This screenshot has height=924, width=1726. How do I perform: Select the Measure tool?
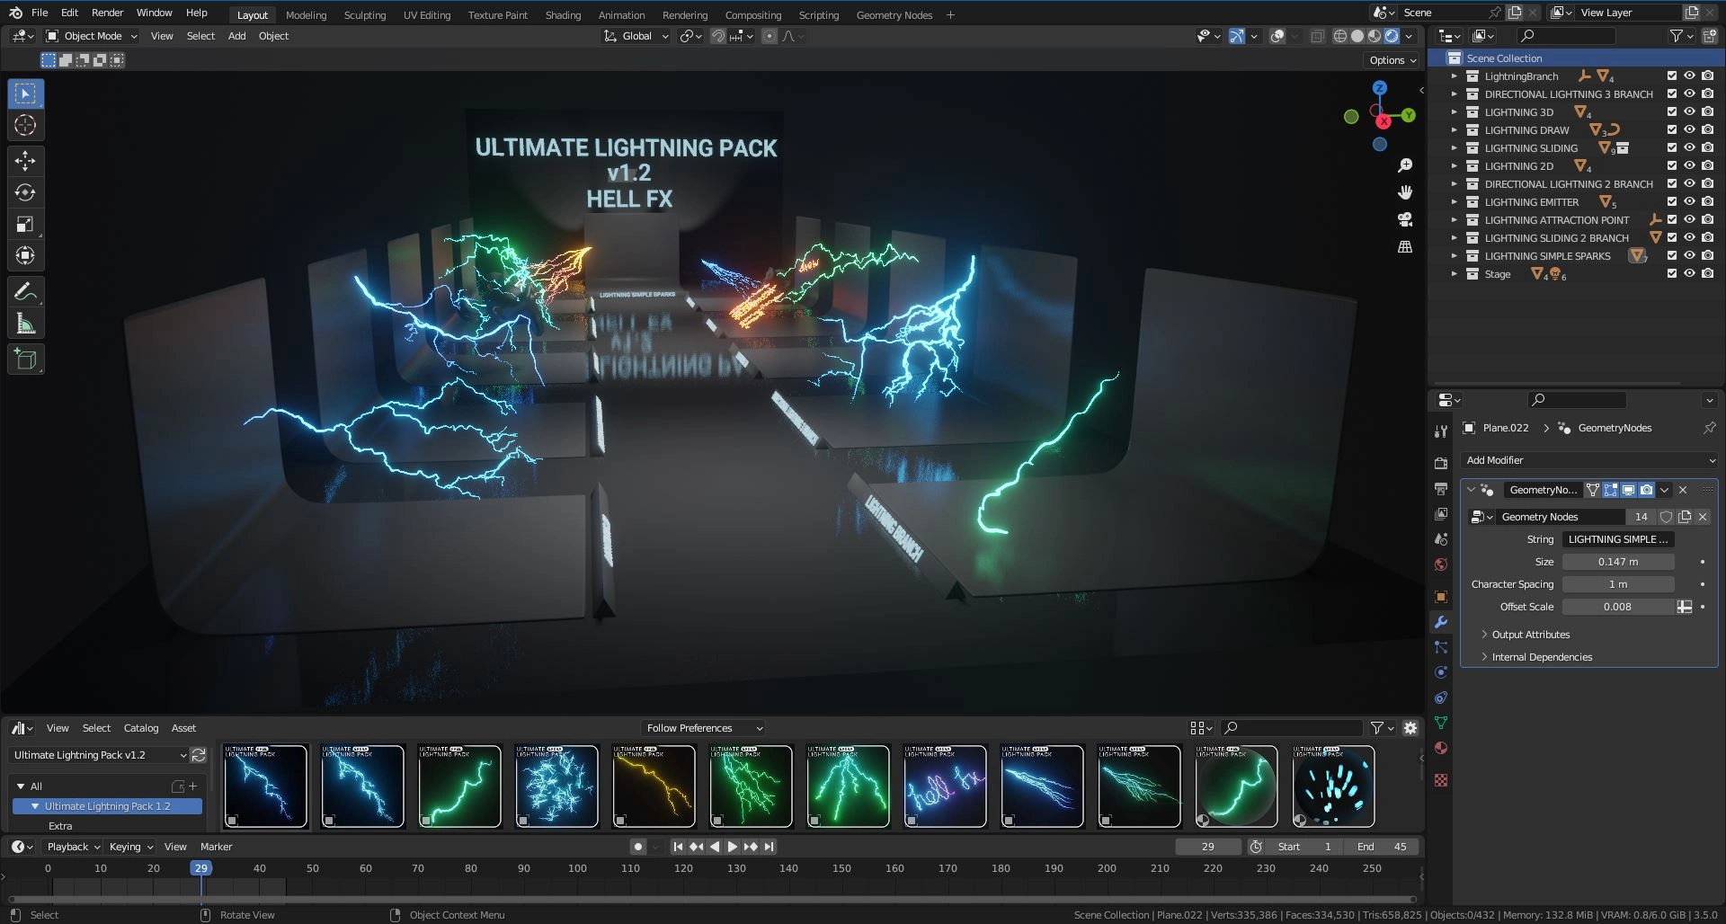pyautogui.click(x=25, y=324)
